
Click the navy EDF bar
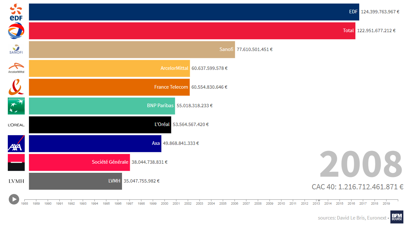click(x=194, y=12)
